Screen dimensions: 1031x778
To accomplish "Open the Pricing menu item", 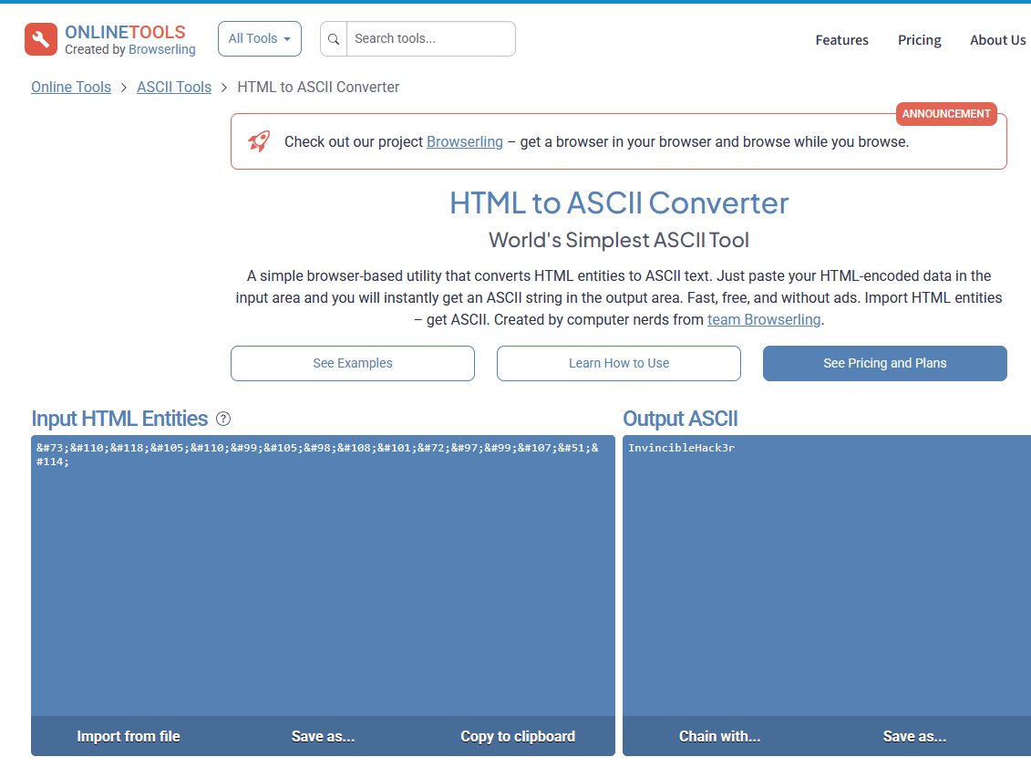I will point(919,40).
